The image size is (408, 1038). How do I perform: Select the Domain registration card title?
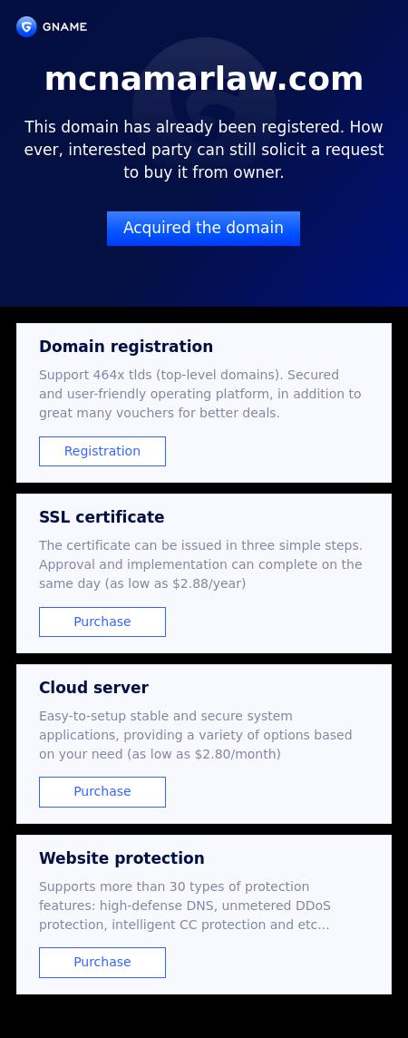pos(126,347)
